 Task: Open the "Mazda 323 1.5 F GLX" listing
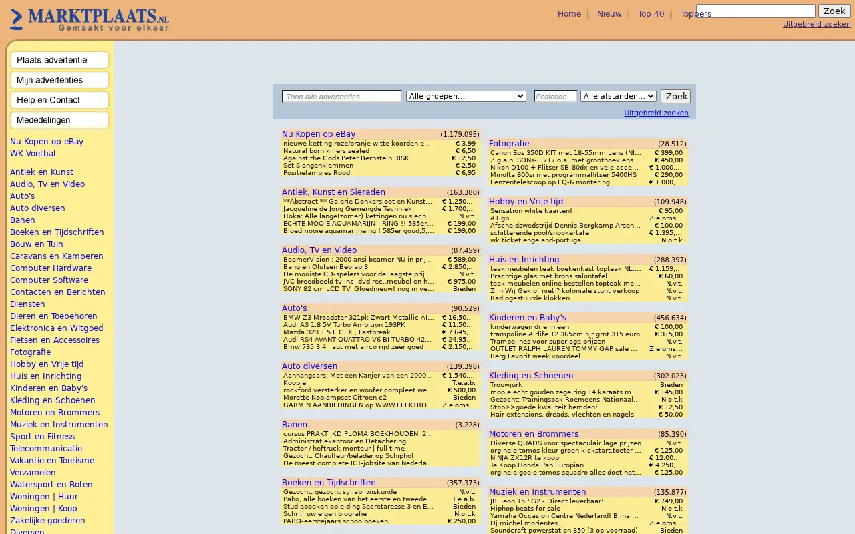pos(337,332)
